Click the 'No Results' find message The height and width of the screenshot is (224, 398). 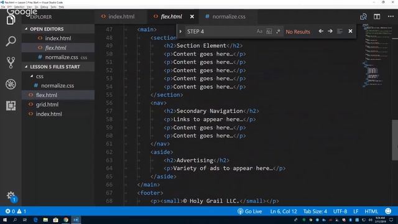(x=298, y=32)
